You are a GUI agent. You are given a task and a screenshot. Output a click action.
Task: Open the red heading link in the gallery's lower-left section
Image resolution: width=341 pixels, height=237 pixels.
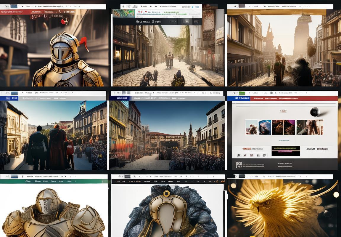tap(247, 149)
